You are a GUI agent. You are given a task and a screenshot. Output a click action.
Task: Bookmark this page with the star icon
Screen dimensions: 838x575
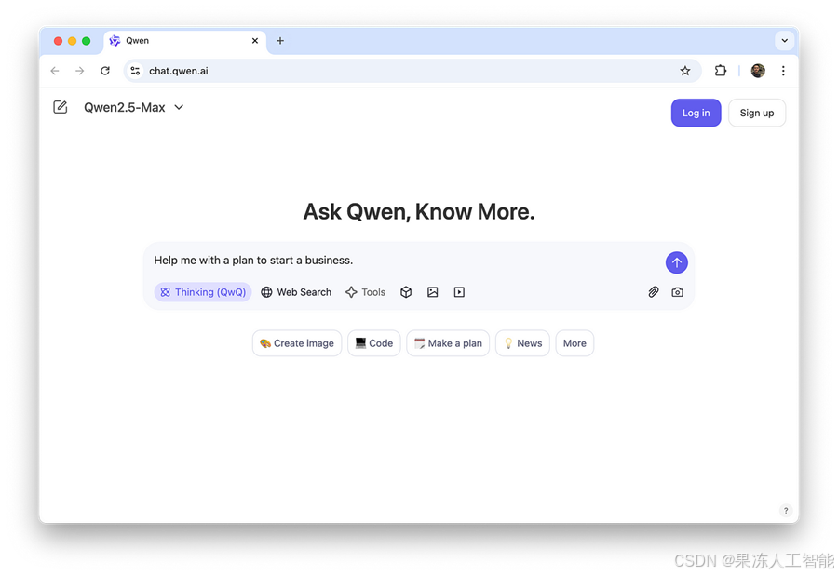point(685,71)
